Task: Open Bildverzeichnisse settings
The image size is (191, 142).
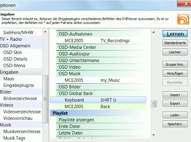Action: click(20, 99)
